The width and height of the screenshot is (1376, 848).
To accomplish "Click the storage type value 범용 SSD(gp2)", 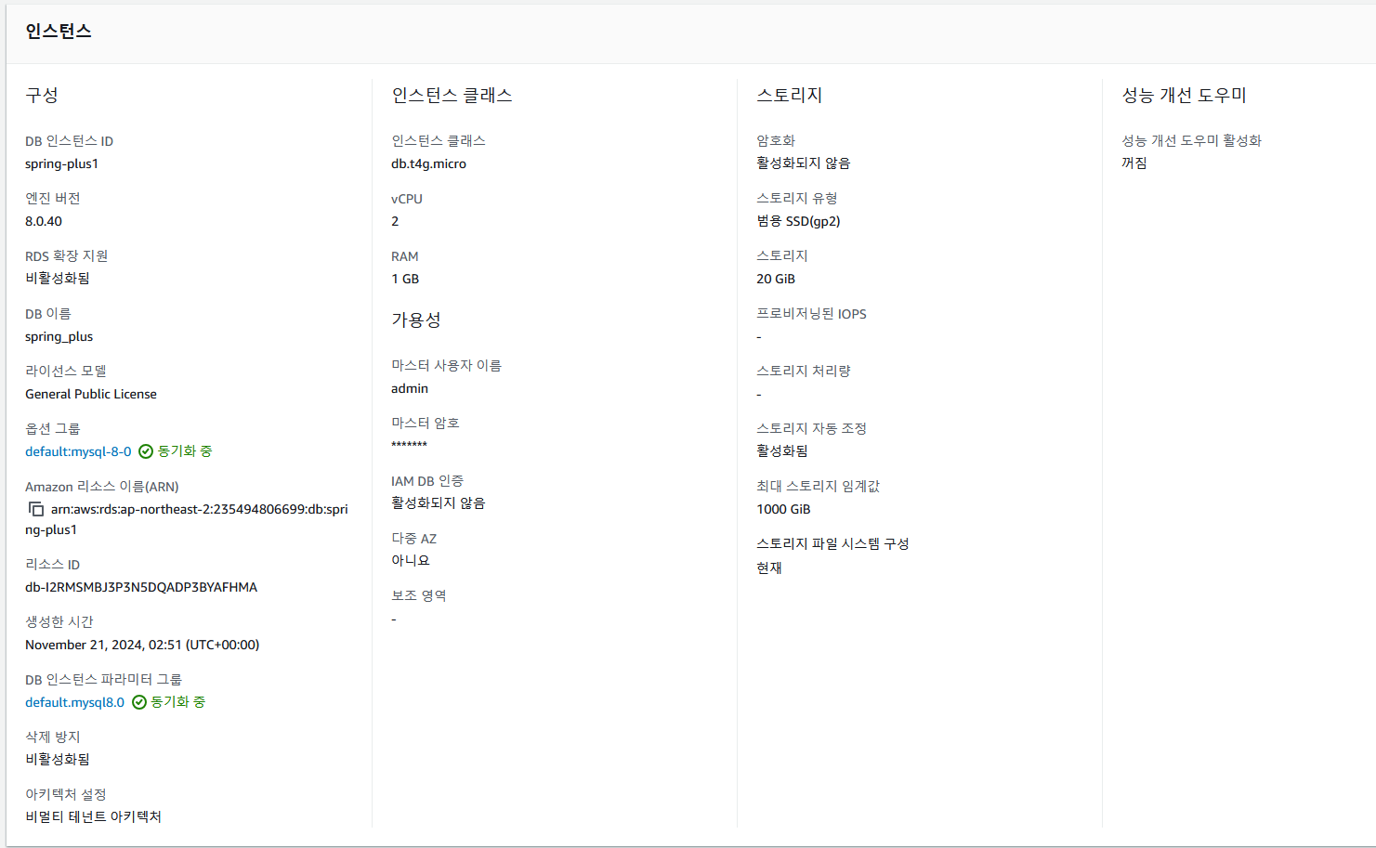I will [798, 221].
